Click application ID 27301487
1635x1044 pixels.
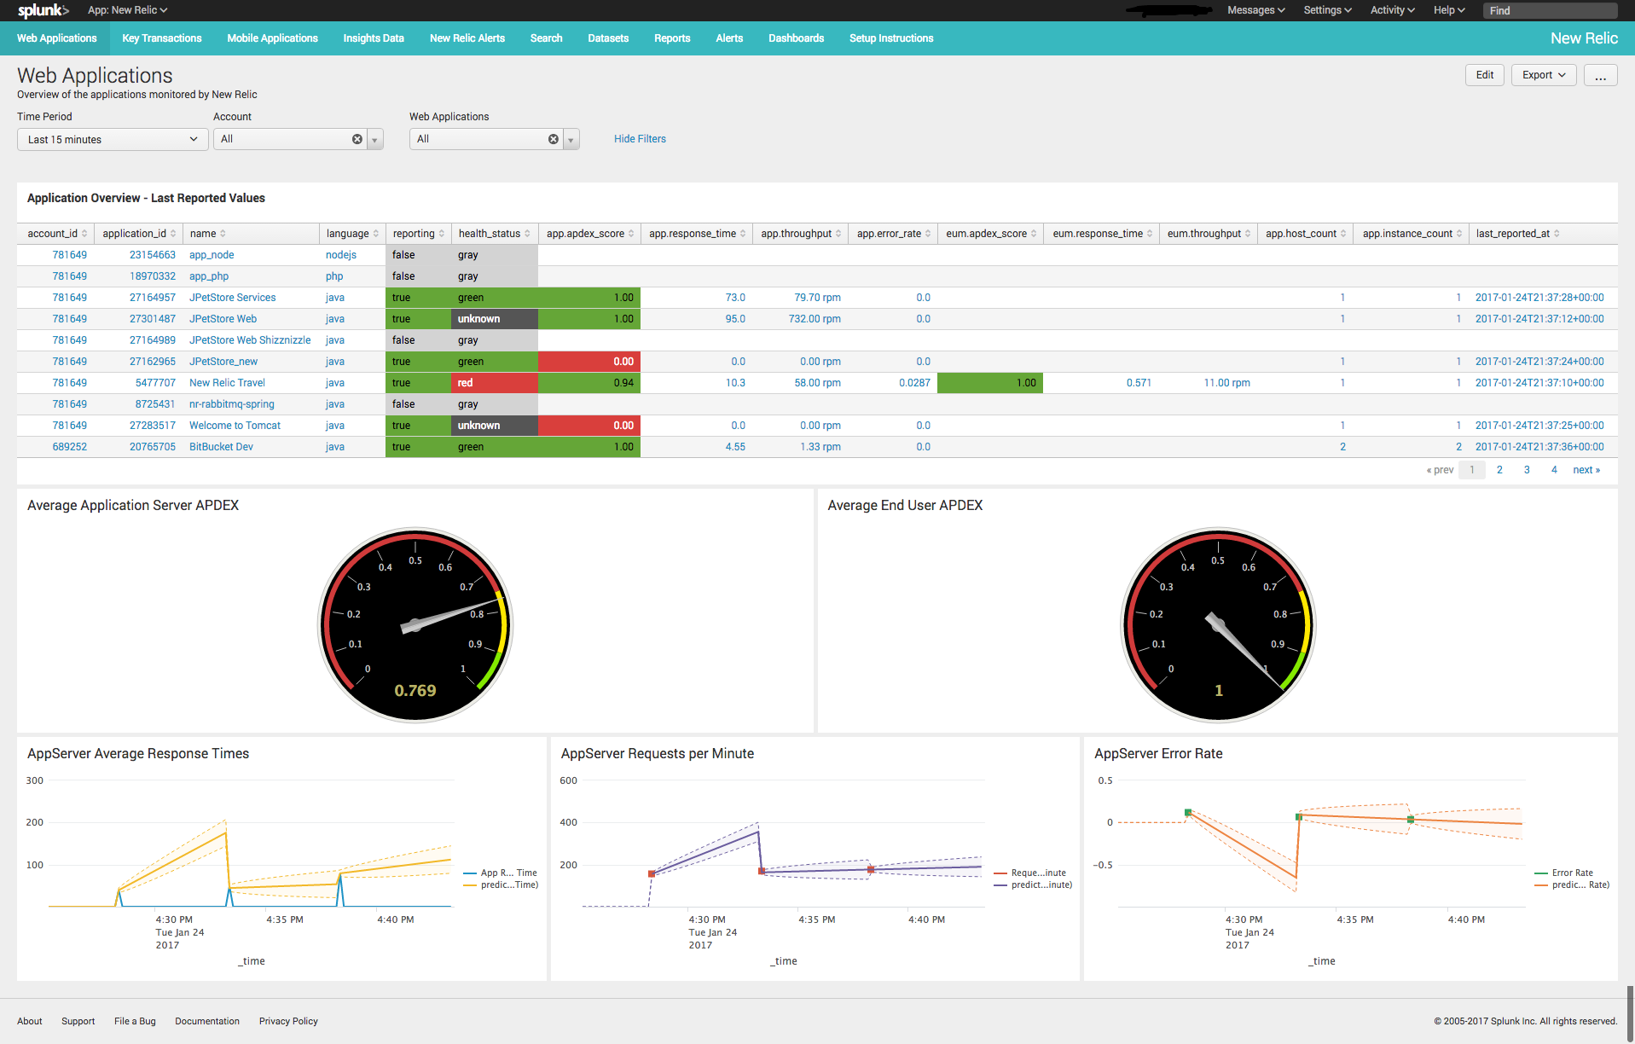pyautogui.click(x=153, y=319)
